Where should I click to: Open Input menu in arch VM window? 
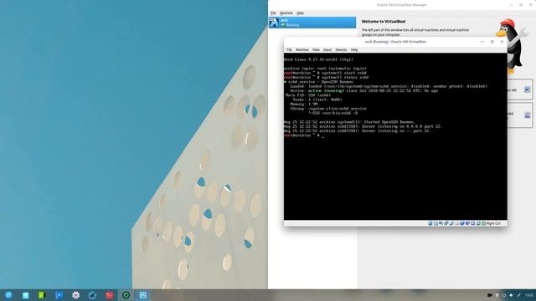tap(327, 50)
